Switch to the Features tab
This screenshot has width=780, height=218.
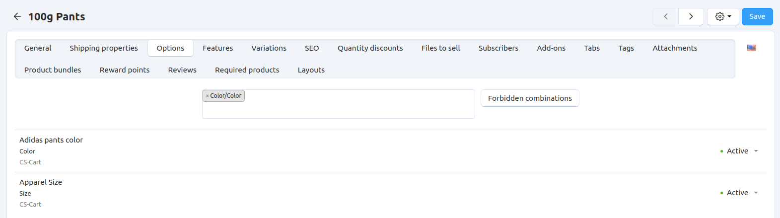217,48
